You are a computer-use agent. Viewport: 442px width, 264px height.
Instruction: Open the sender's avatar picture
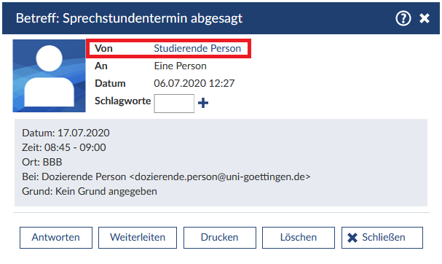pos(49,76)
